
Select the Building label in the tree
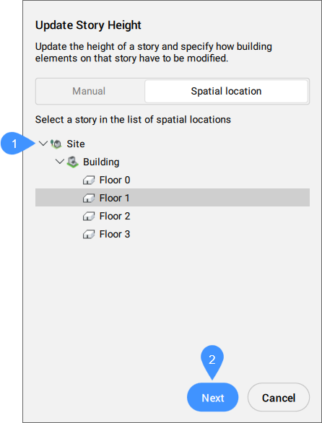click(x=101, y=162)
